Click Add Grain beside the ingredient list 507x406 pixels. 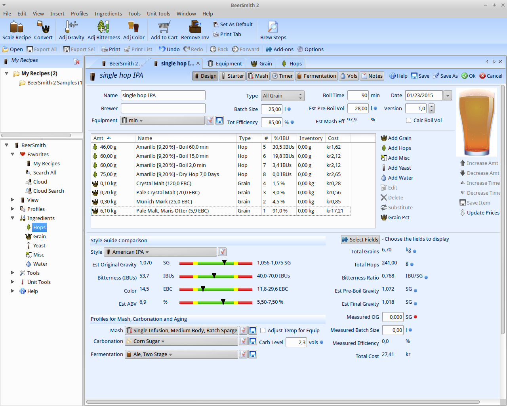point(396,138)
